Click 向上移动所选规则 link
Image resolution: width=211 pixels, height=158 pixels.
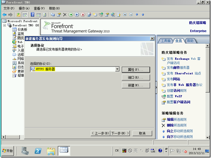(180, 131)
